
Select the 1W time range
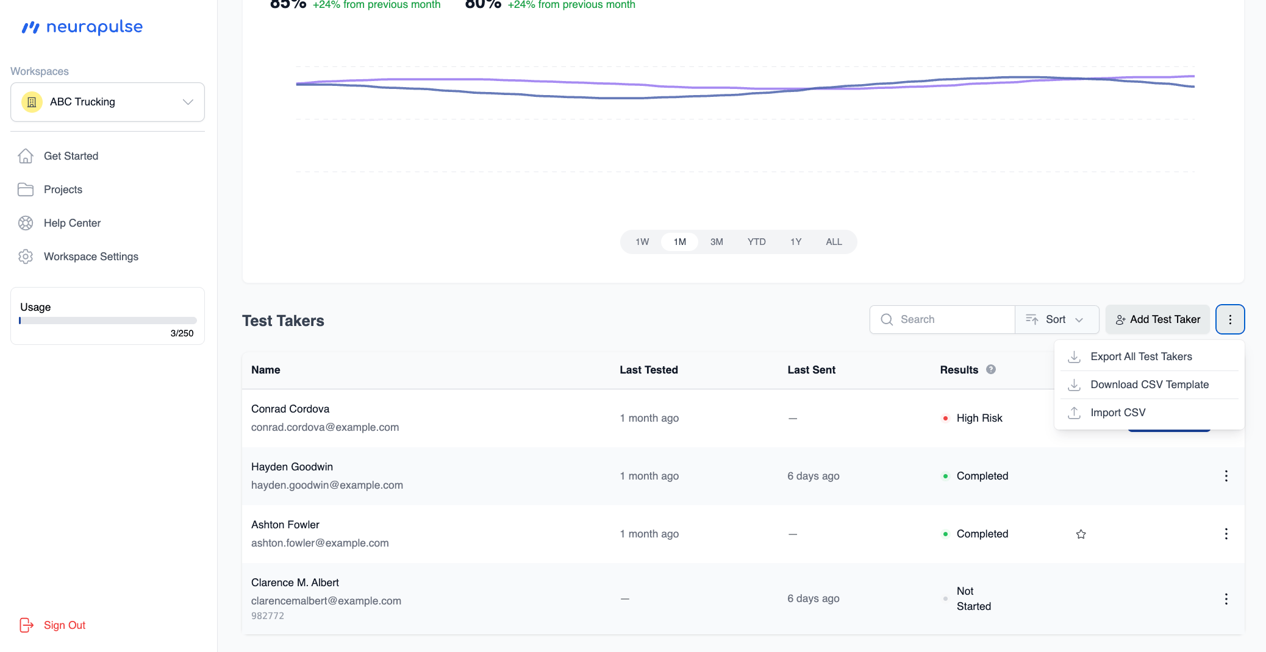point(642,242)
